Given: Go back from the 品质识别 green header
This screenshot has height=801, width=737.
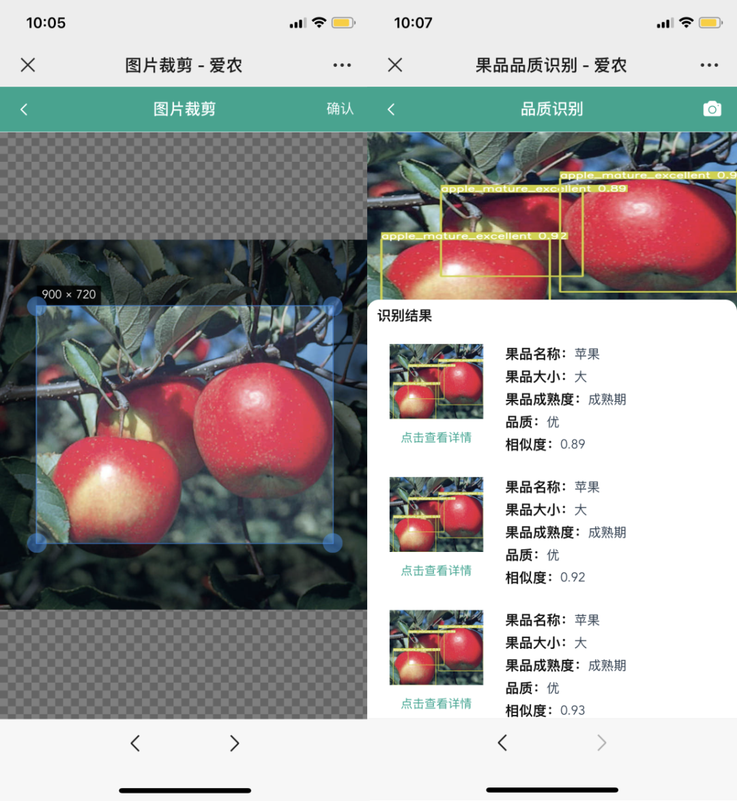Looking at the screenshot, I should [x=391, y=109].
